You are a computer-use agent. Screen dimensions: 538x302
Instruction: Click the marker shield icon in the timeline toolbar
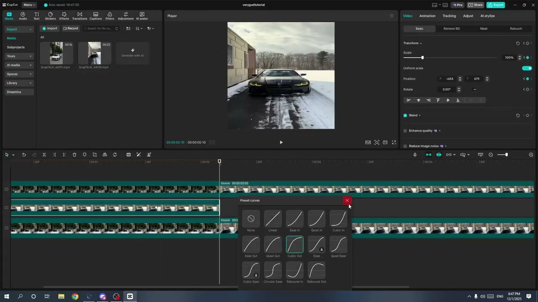pyautogui.click(x=84, y=155)
